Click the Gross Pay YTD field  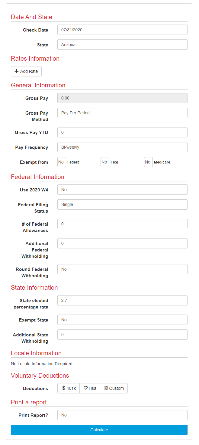pos(122,132)
